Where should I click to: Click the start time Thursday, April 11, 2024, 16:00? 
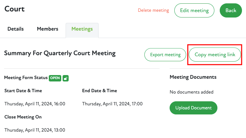point(35,104)
